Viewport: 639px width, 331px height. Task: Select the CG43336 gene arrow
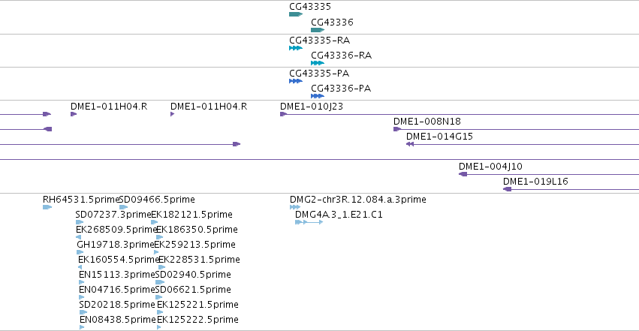[318, 30]
